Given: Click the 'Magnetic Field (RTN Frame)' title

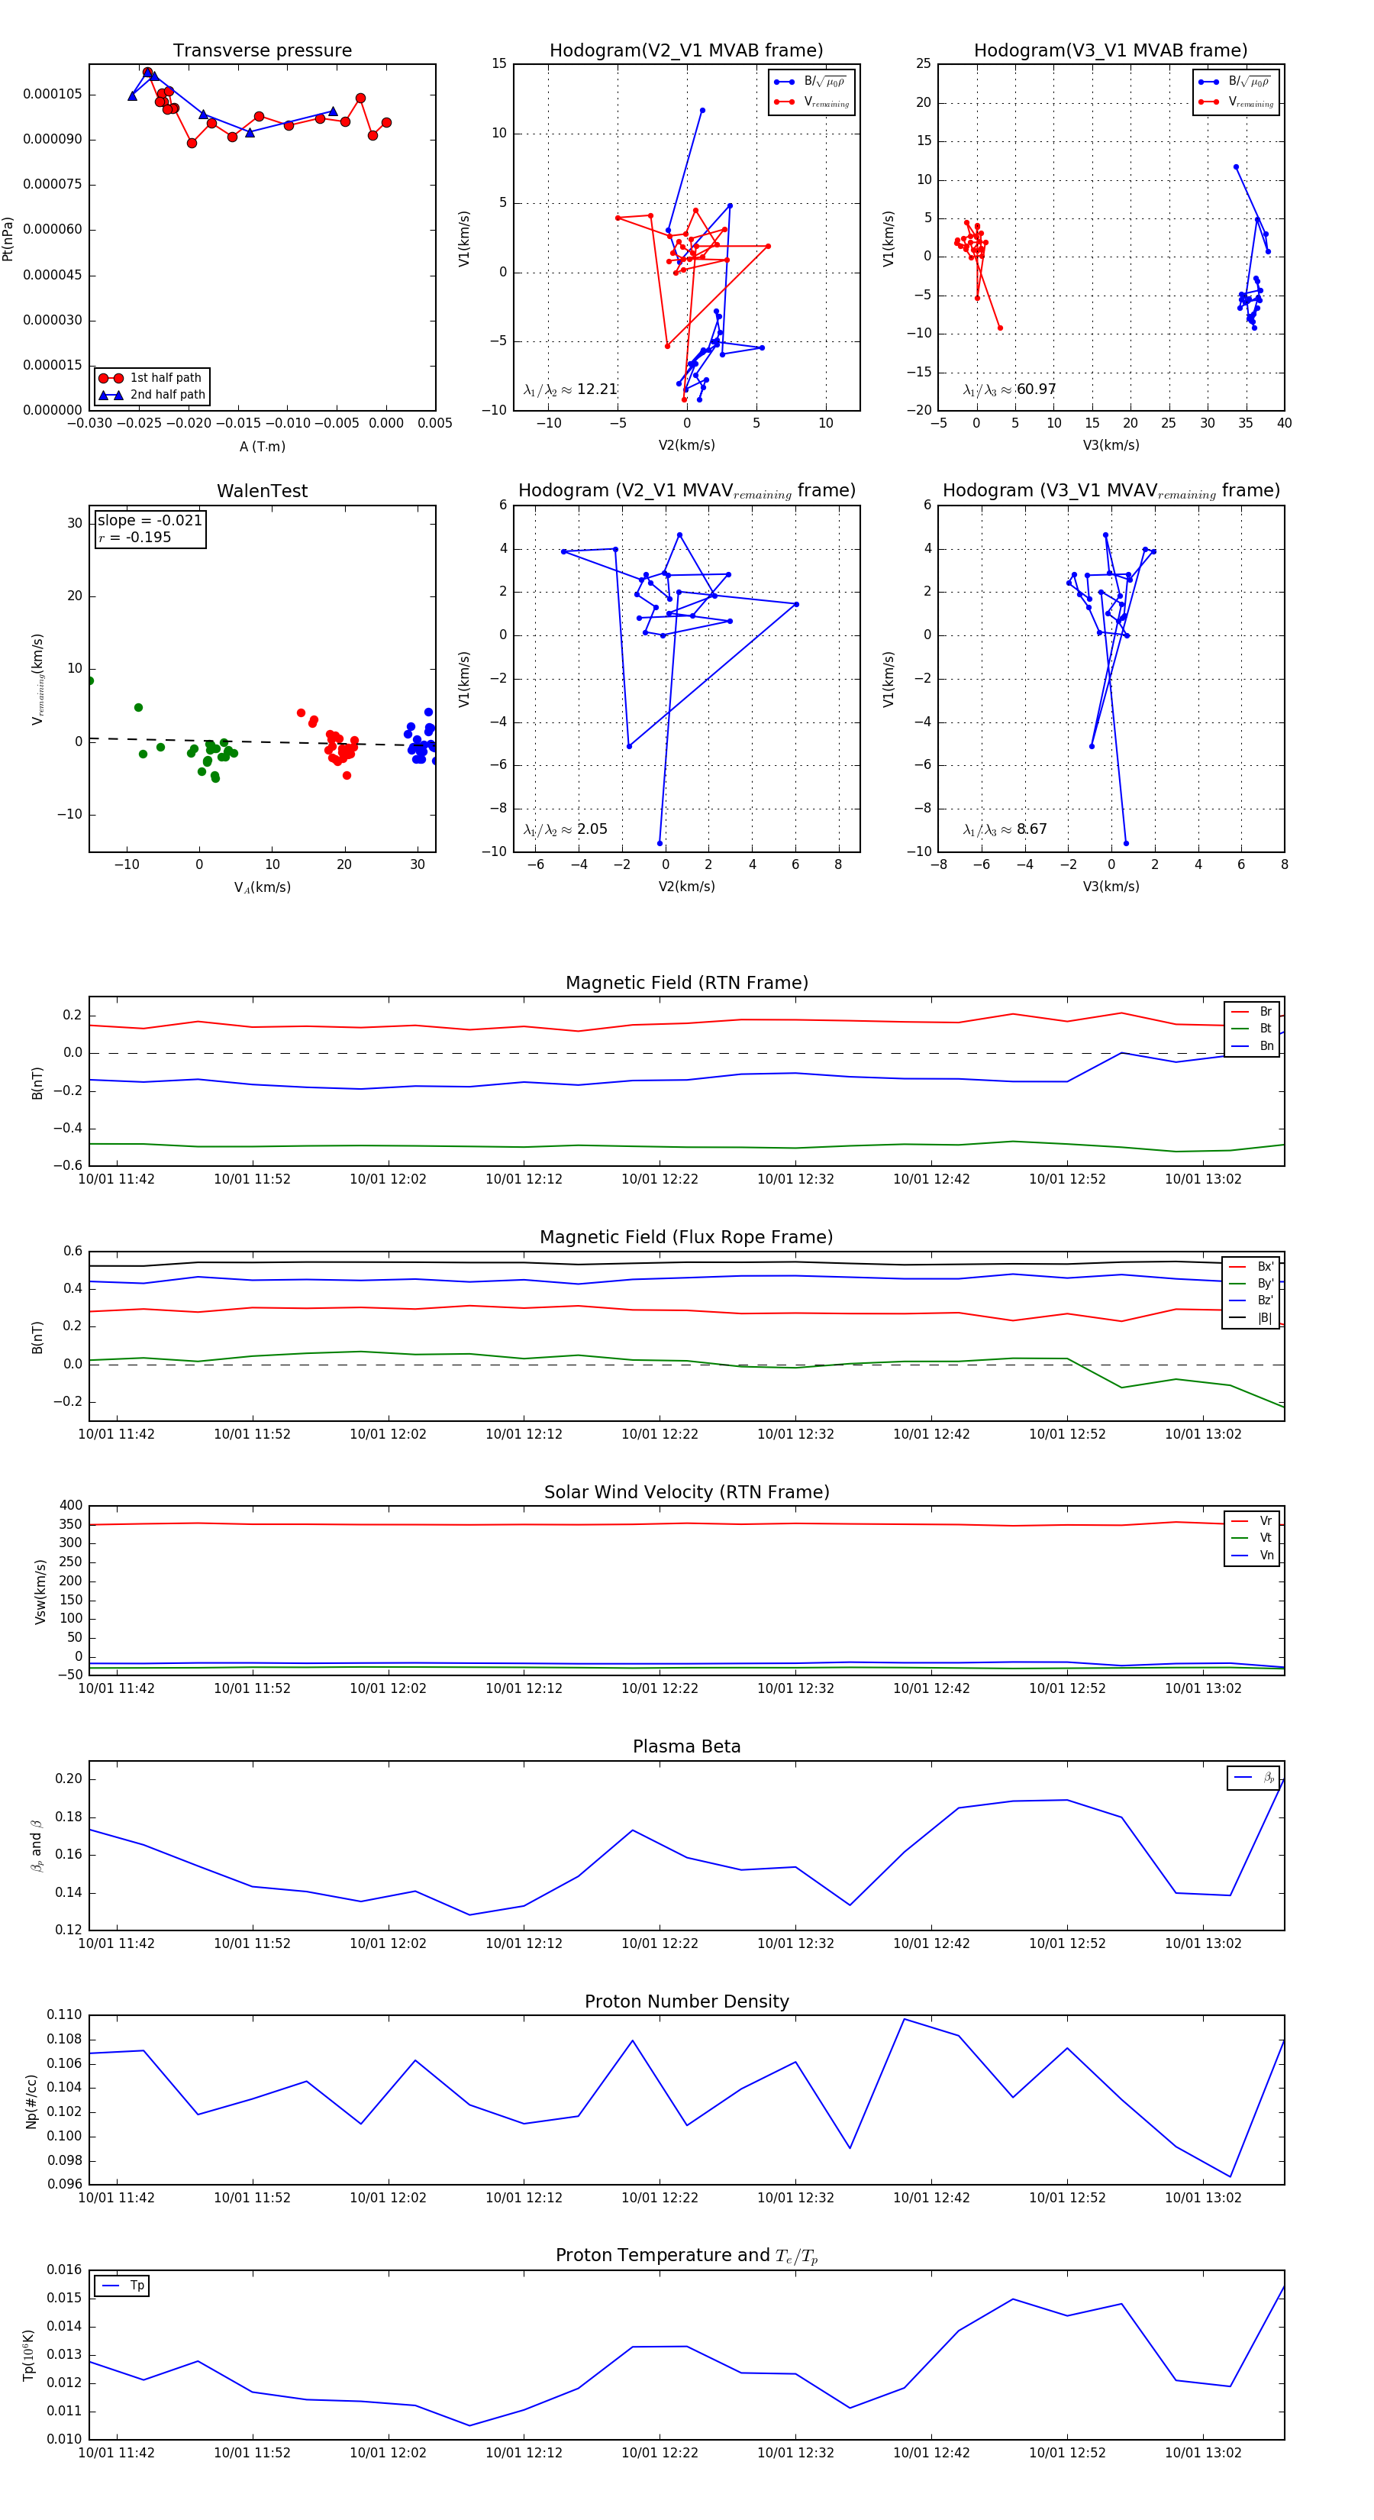Looking at the screenshot, I should tap(686, 983).
